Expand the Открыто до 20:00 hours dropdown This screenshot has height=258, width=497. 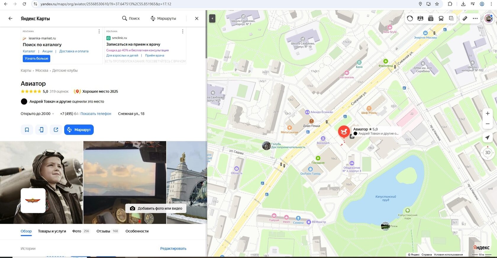tap(37, 114)
